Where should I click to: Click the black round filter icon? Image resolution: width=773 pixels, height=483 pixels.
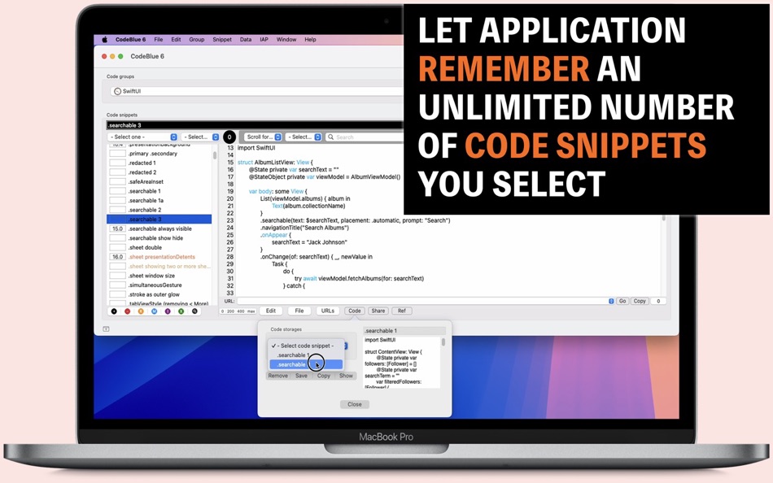tap(114, 311)
